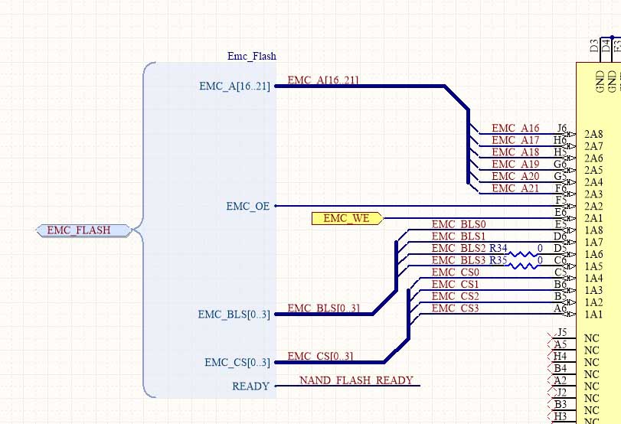621x424 pixels.
Task: Select the EMC_OE harness entry
Action: pos(247,206)
